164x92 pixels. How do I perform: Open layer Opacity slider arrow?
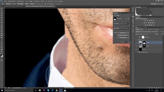tap(163, 32)
